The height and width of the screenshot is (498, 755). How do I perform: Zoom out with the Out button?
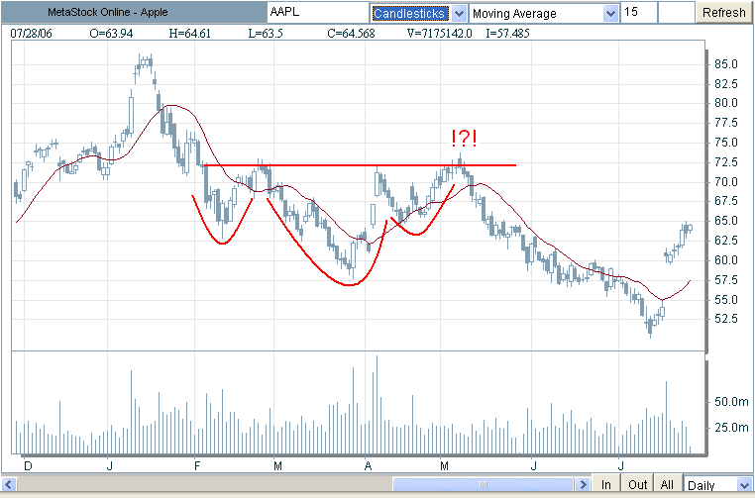click(637, 484)
